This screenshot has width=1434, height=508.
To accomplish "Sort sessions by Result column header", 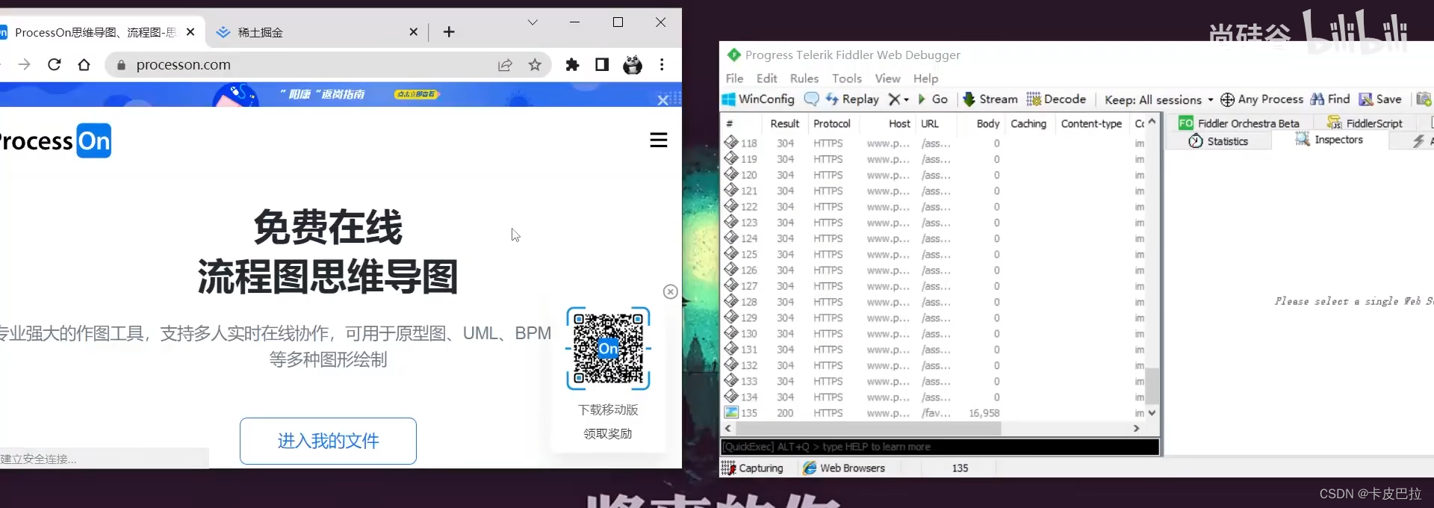I will pos(784,124).
